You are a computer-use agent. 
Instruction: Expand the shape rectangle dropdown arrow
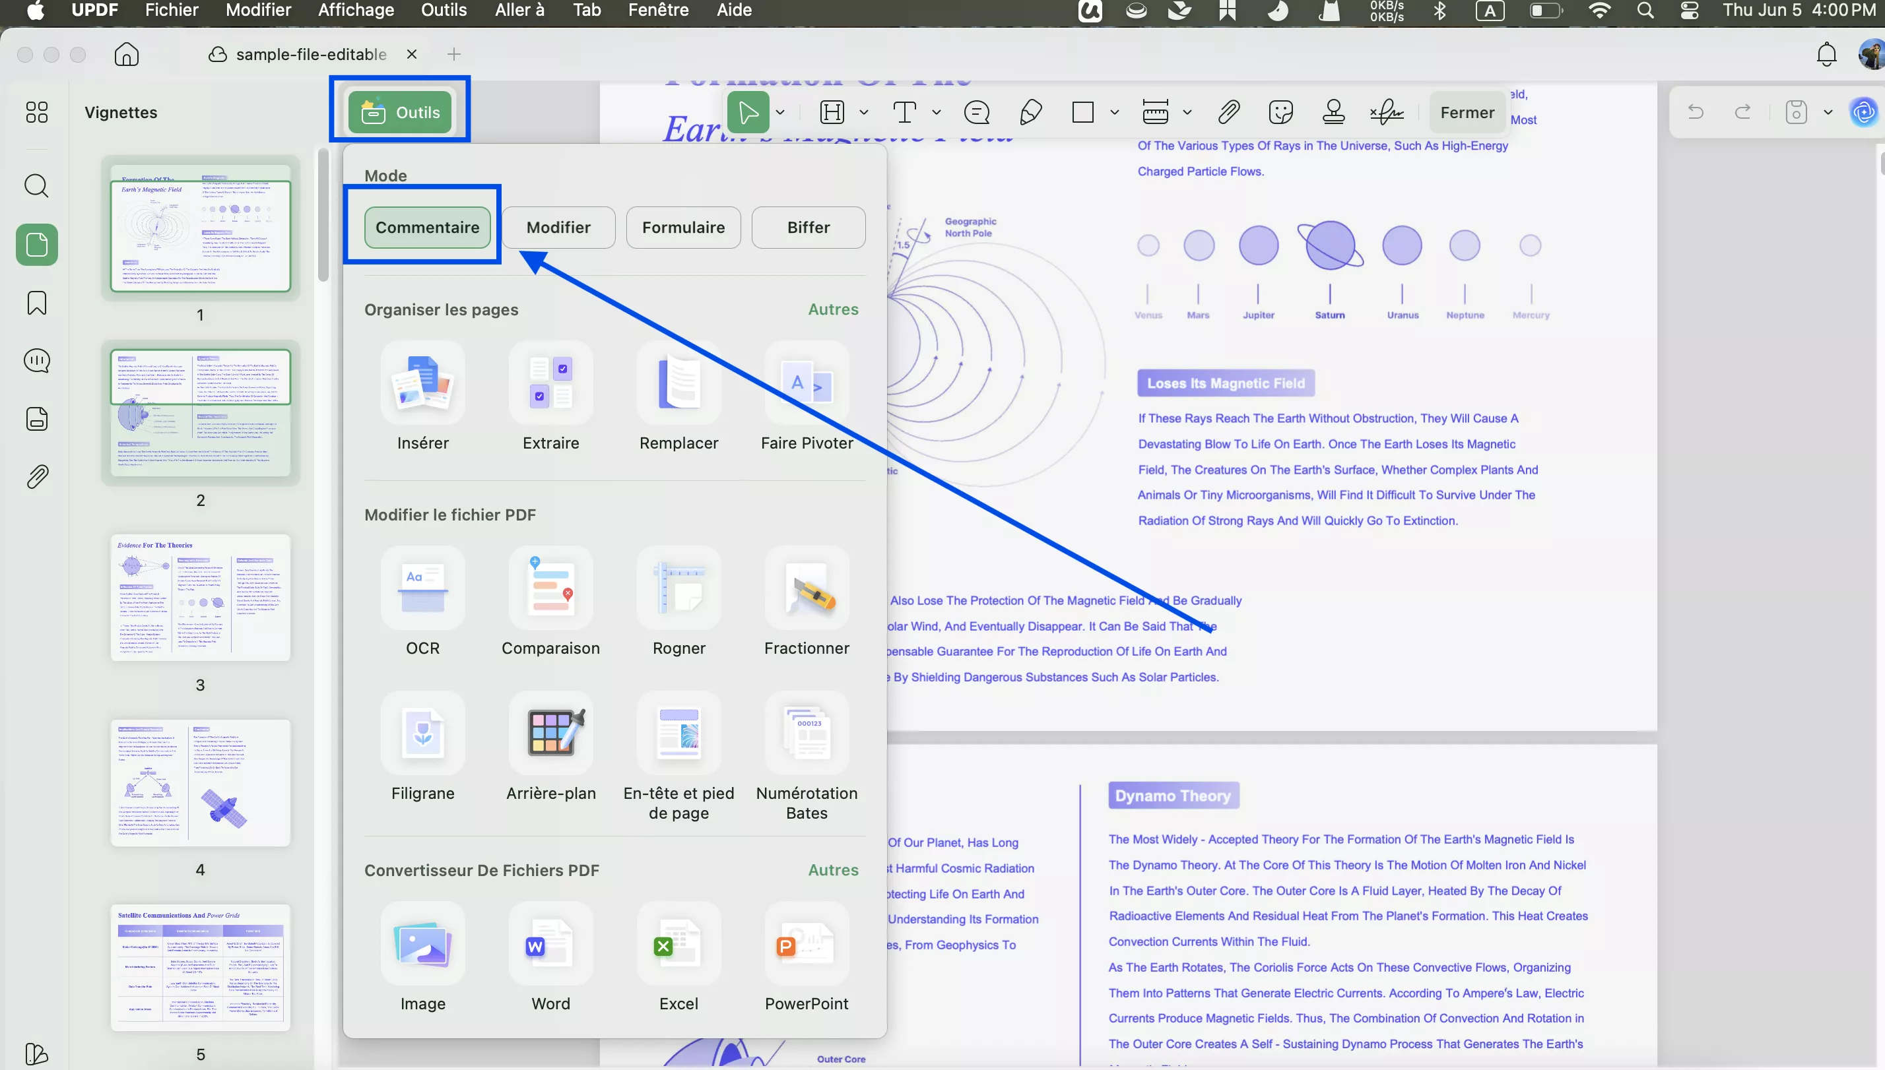(x=1115, y=112)
